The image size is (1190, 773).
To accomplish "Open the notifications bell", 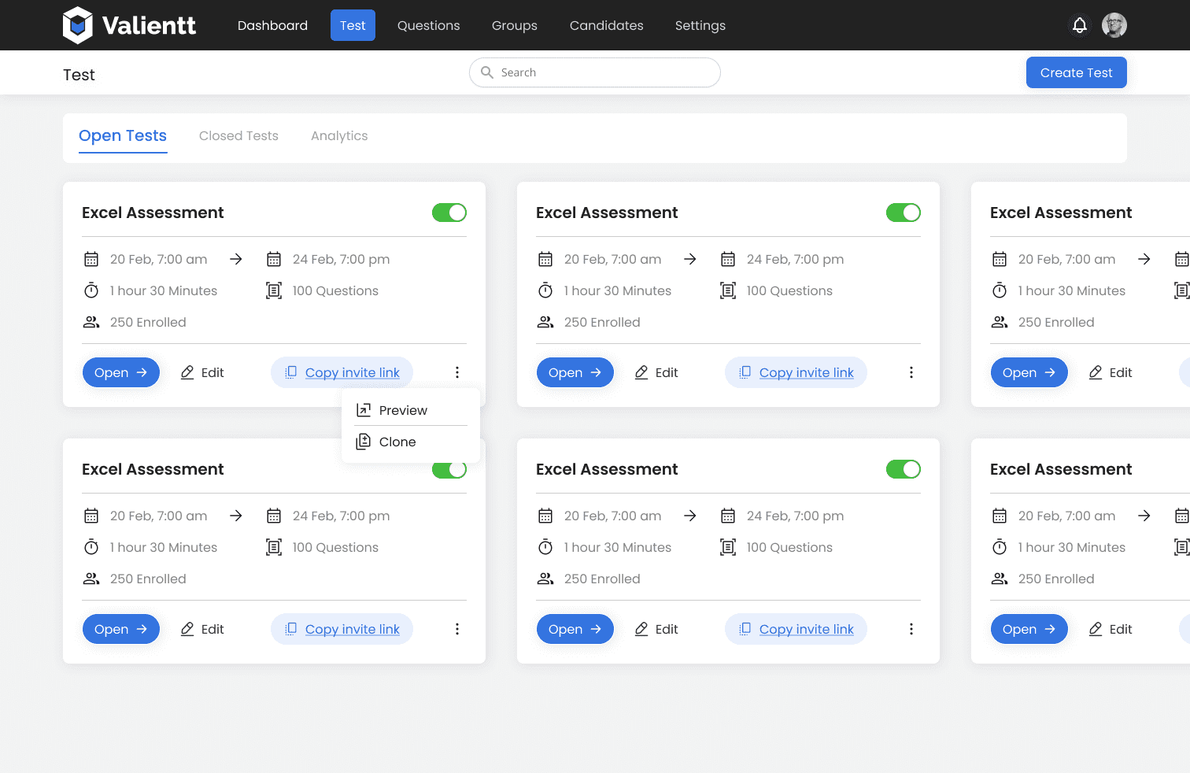I will (1080, 25).
